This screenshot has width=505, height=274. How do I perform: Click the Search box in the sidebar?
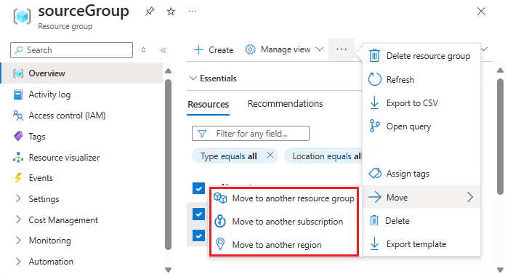pos(71,50)
